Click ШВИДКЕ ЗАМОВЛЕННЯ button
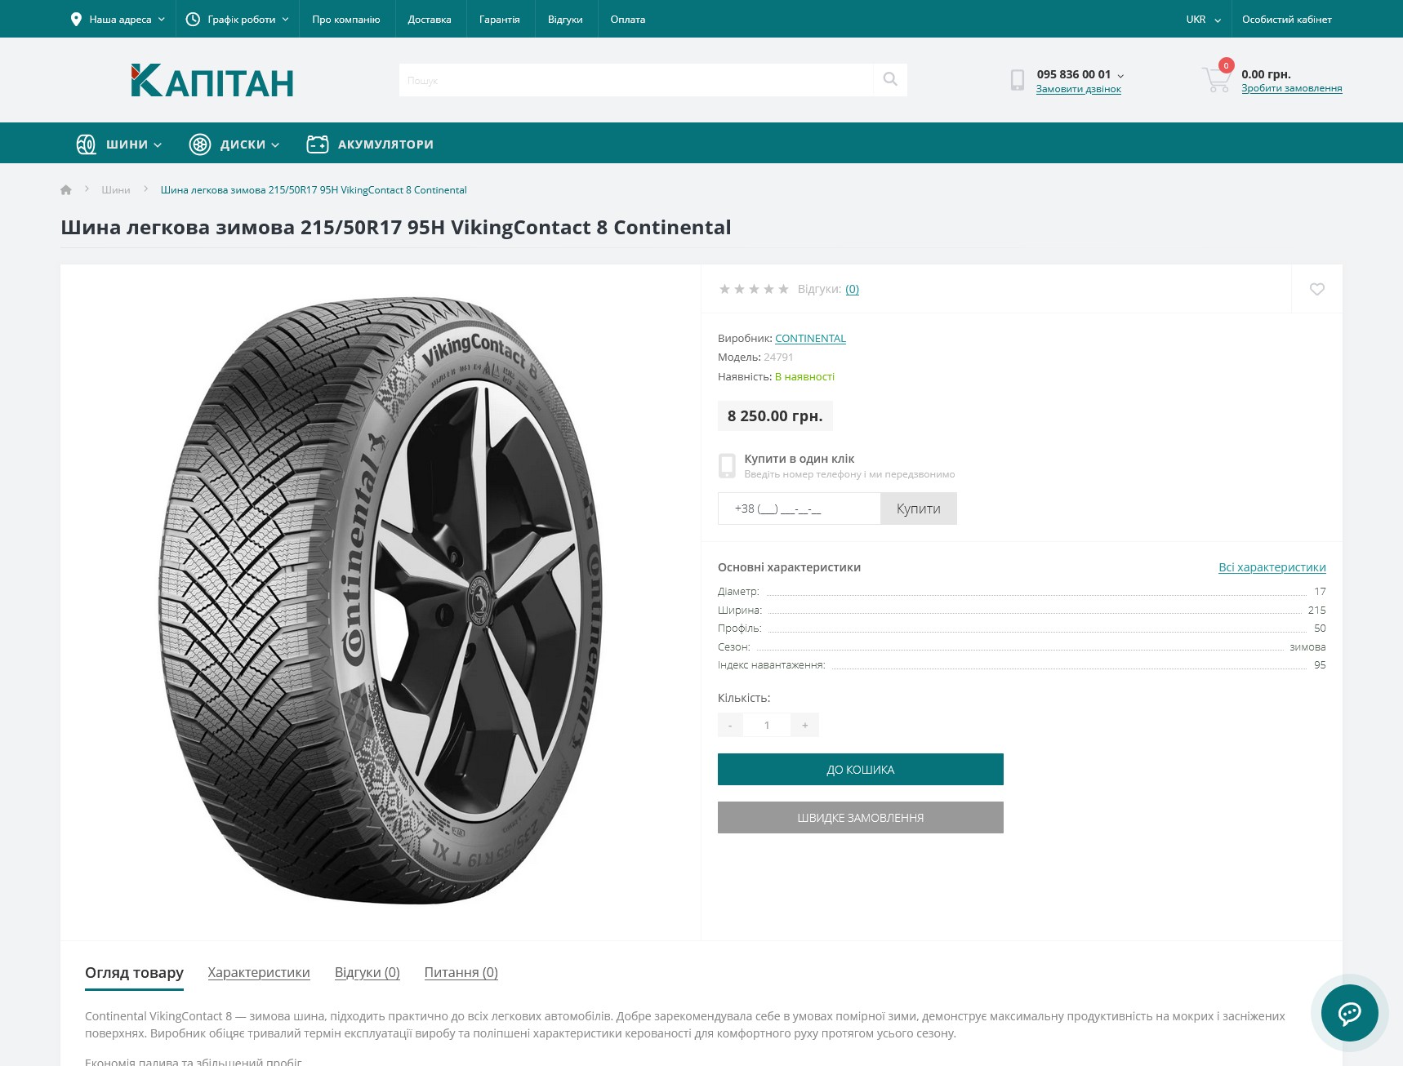This screenshot has width=1403, height=1066. 861,818
